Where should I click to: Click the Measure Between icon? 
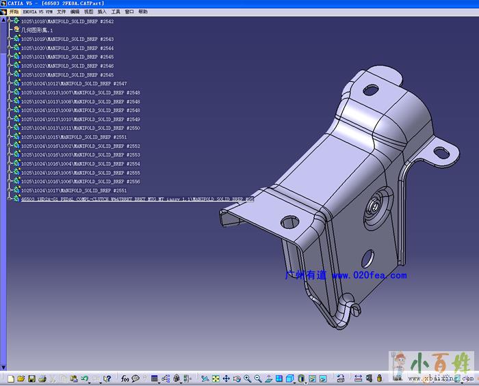click(358, 378)
